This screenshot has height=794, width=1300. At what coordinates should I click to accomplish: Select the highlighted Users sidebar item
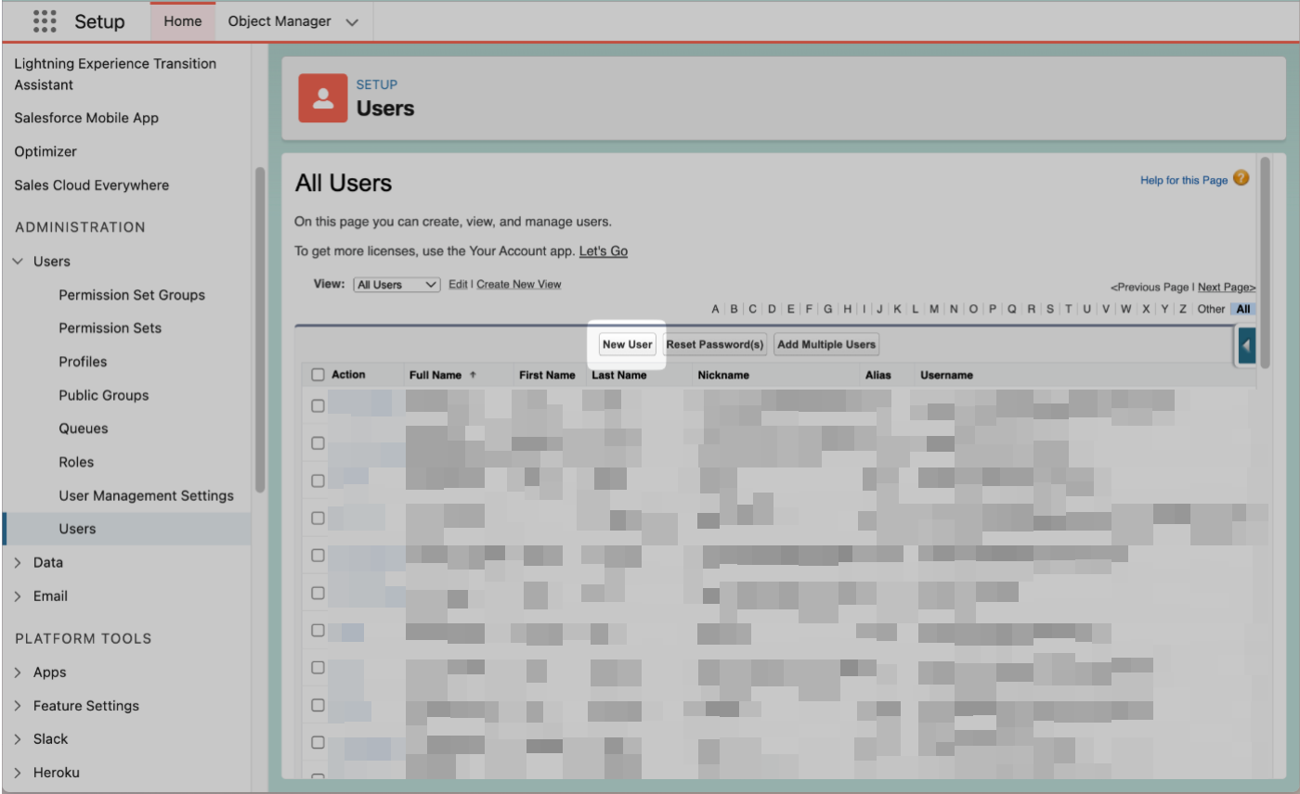point(127,529)
